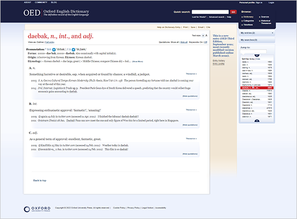Screen dimensions: 297x219
Task: Open Help on Dictionary Entry
Action: 169,27
